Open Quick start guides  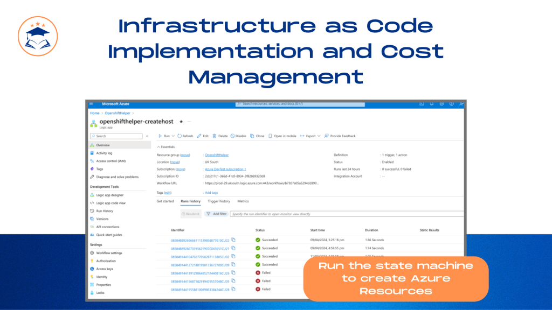(109, 235)
